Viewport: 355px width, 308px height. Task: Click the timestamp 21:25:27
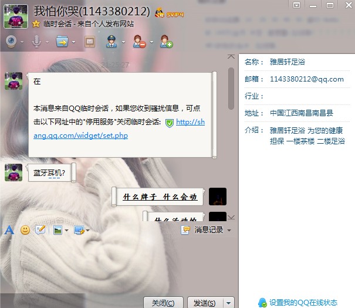(115, 65)
